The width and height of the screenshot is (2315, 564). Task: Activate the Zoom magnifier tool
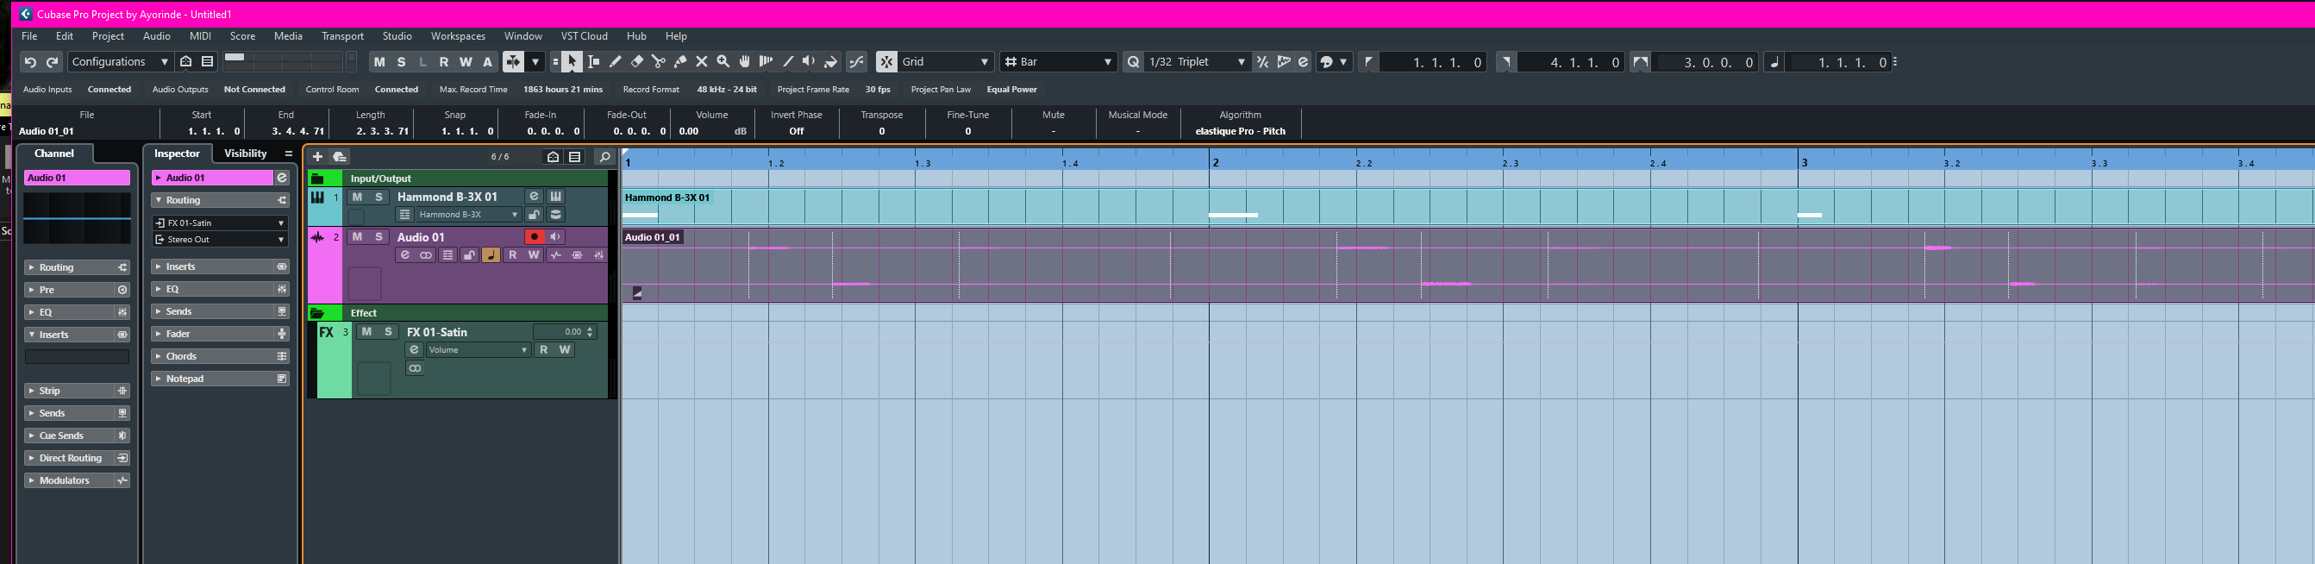click(723, 62)
